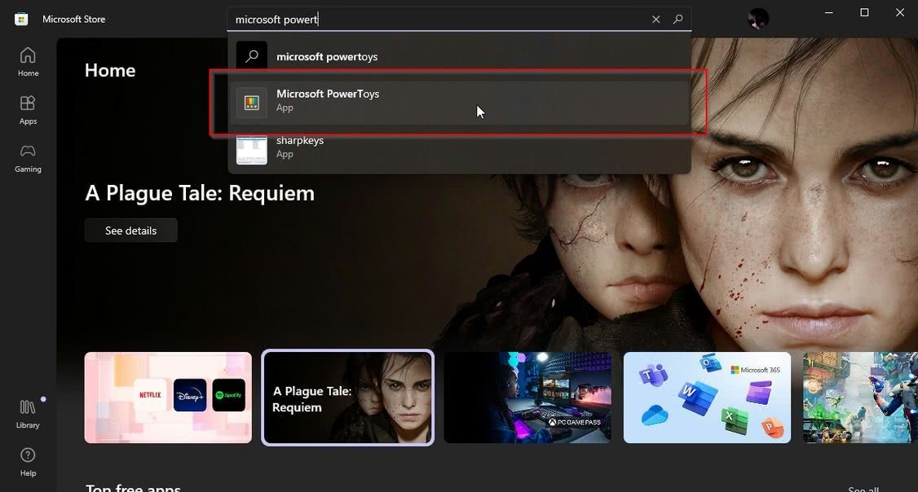The image size is (918, 492).
Task: Open the Gaming section
Action: click(28, 158)
